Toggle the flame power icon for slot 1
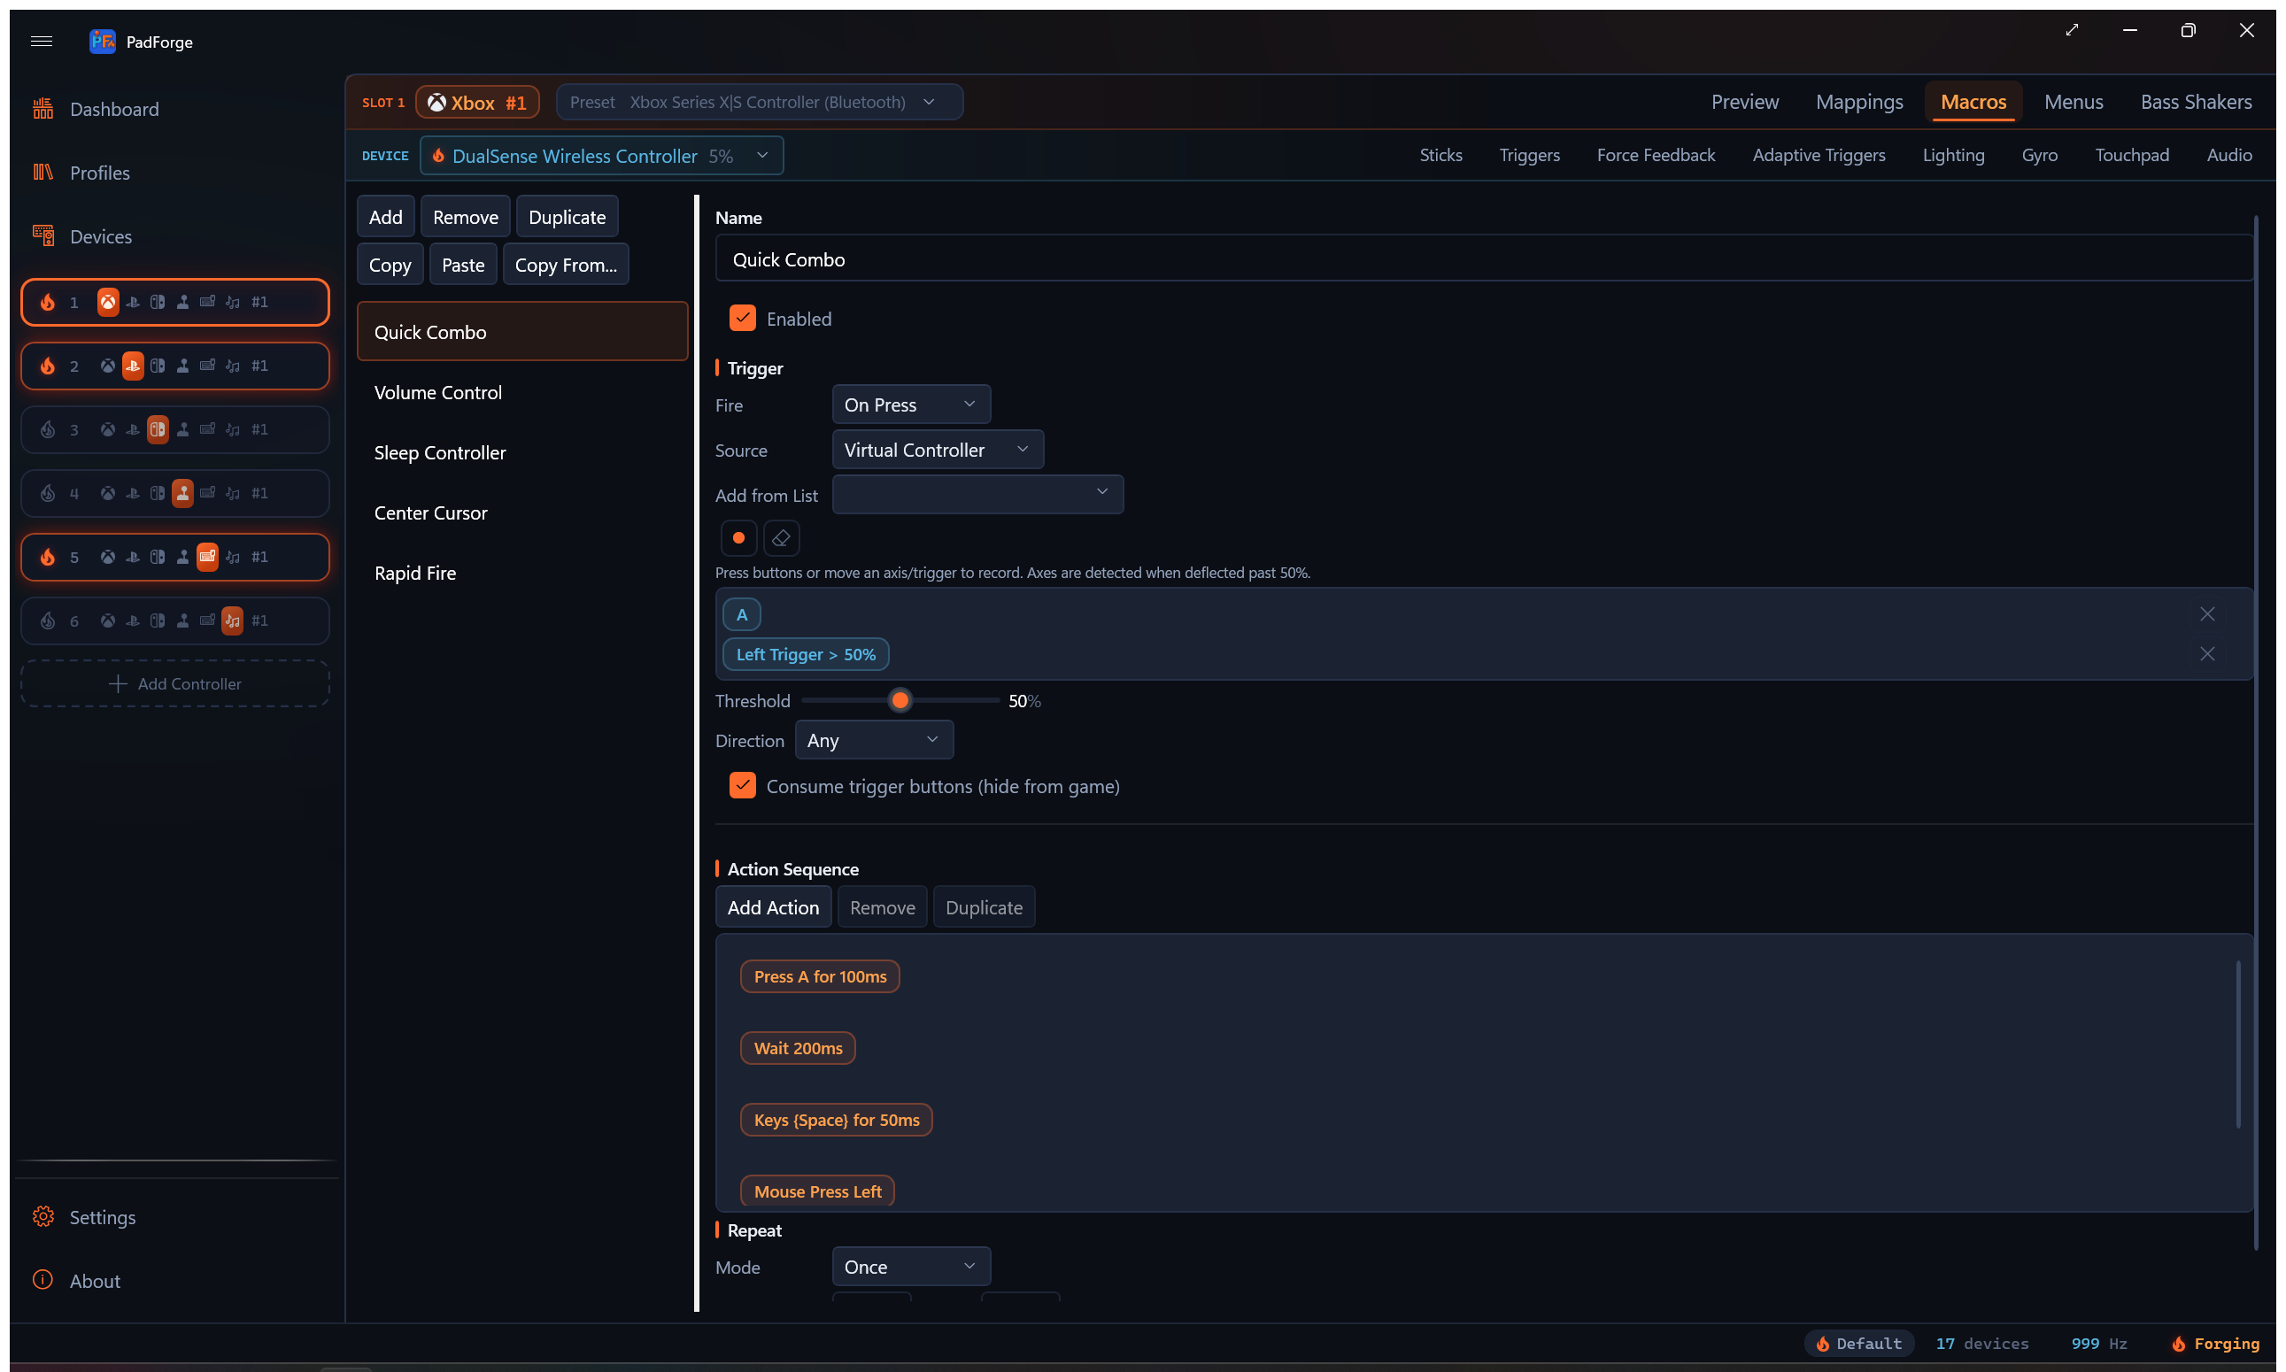This screenshot has width=2286, height=1372. tap(48, 303)
